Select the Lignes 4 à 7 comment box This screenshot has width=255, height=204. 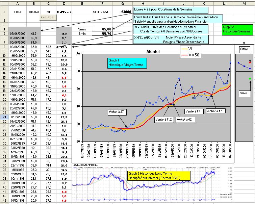171,10
